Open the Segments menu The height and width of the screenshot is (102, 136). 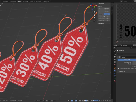pyautogui.click(x=20, y=101)
